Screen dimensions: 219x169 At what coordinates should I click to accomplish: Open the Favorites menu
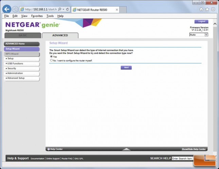(37, 16)
